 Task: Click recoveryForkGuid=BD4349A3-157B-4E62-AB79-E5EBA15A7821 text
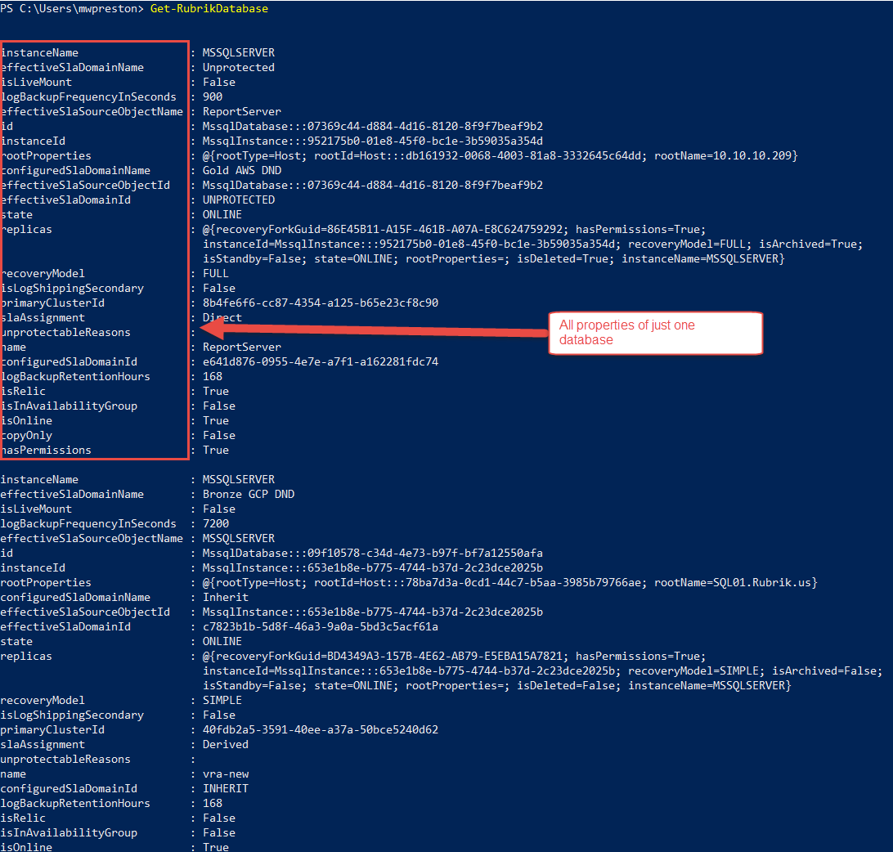[x=391, y=657]
